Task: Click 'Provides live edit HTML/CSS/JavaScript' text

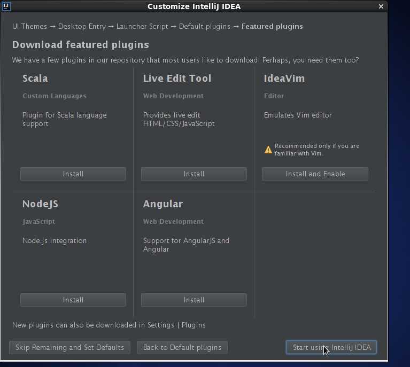Action: [179, 119]
